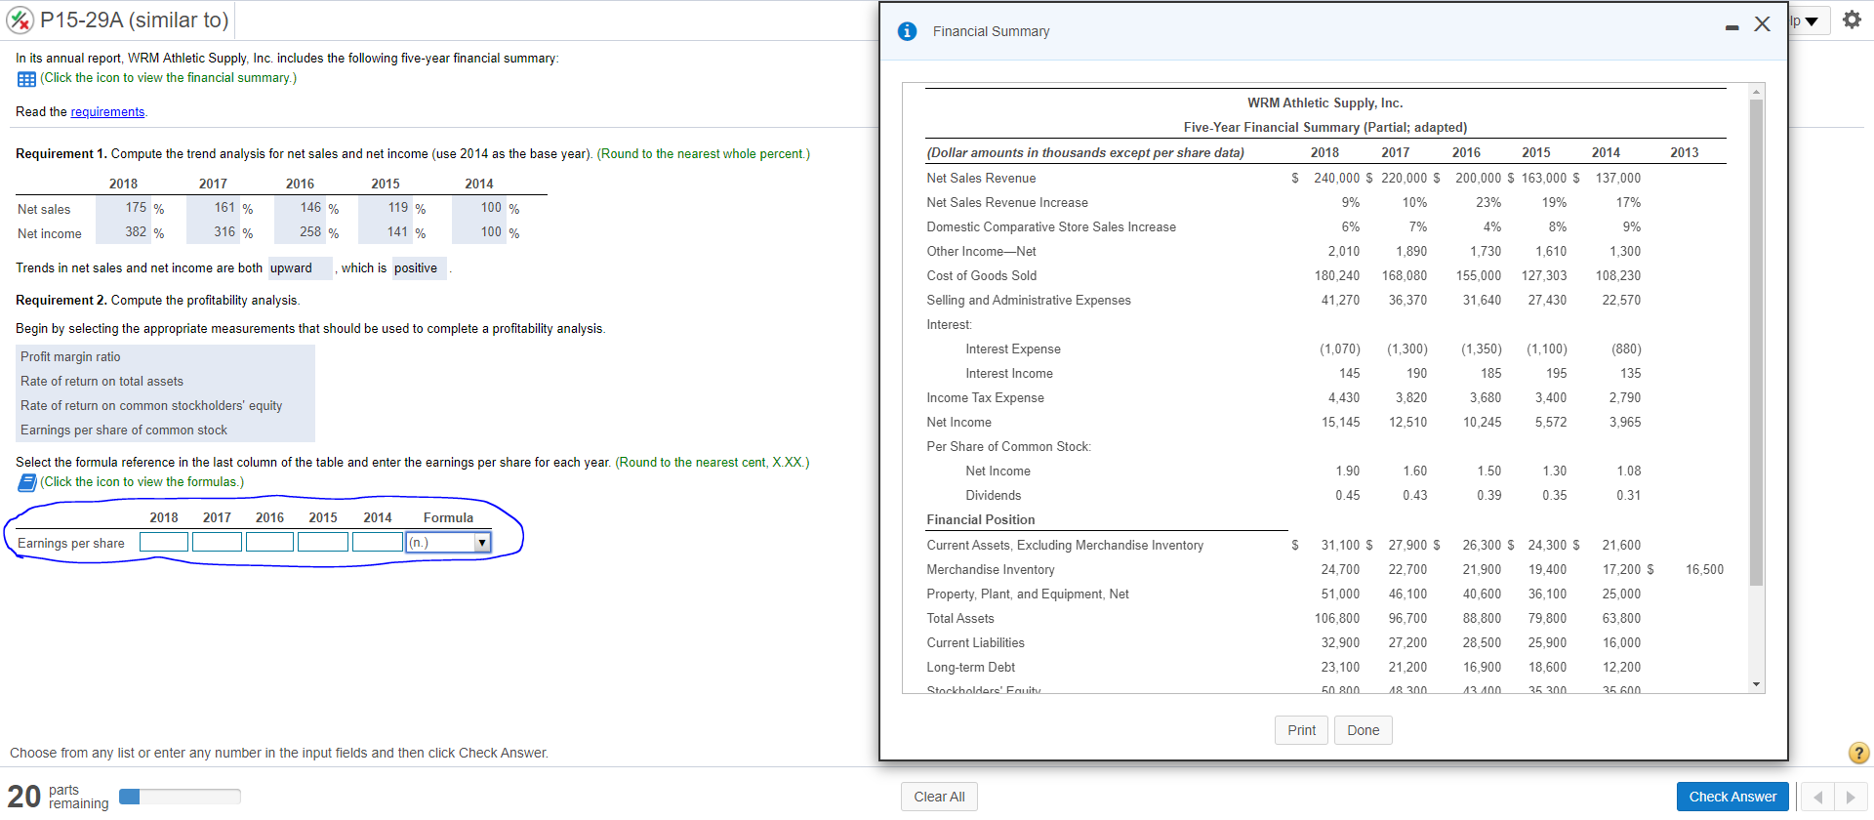Screen dimensions: 1874x820
Task: Click 2018 net income value 15,145
Action: [x=1340, y=423]
